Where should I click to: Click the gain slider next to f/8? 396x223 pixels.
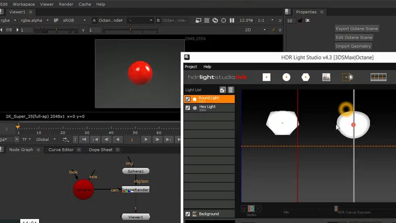coord(56,30)
